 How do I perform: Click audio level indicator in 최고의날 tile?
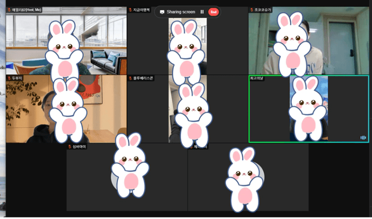click(363, 137)
